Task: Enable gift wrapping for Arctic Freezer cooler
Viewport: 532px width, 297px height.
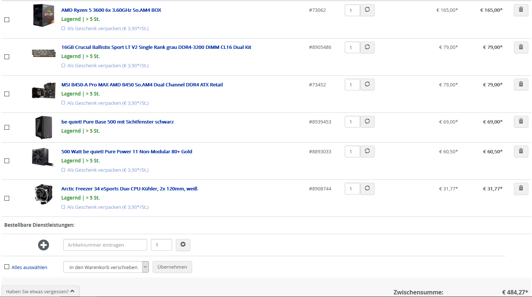Action: pyautogui.click(x=63, y=207)
